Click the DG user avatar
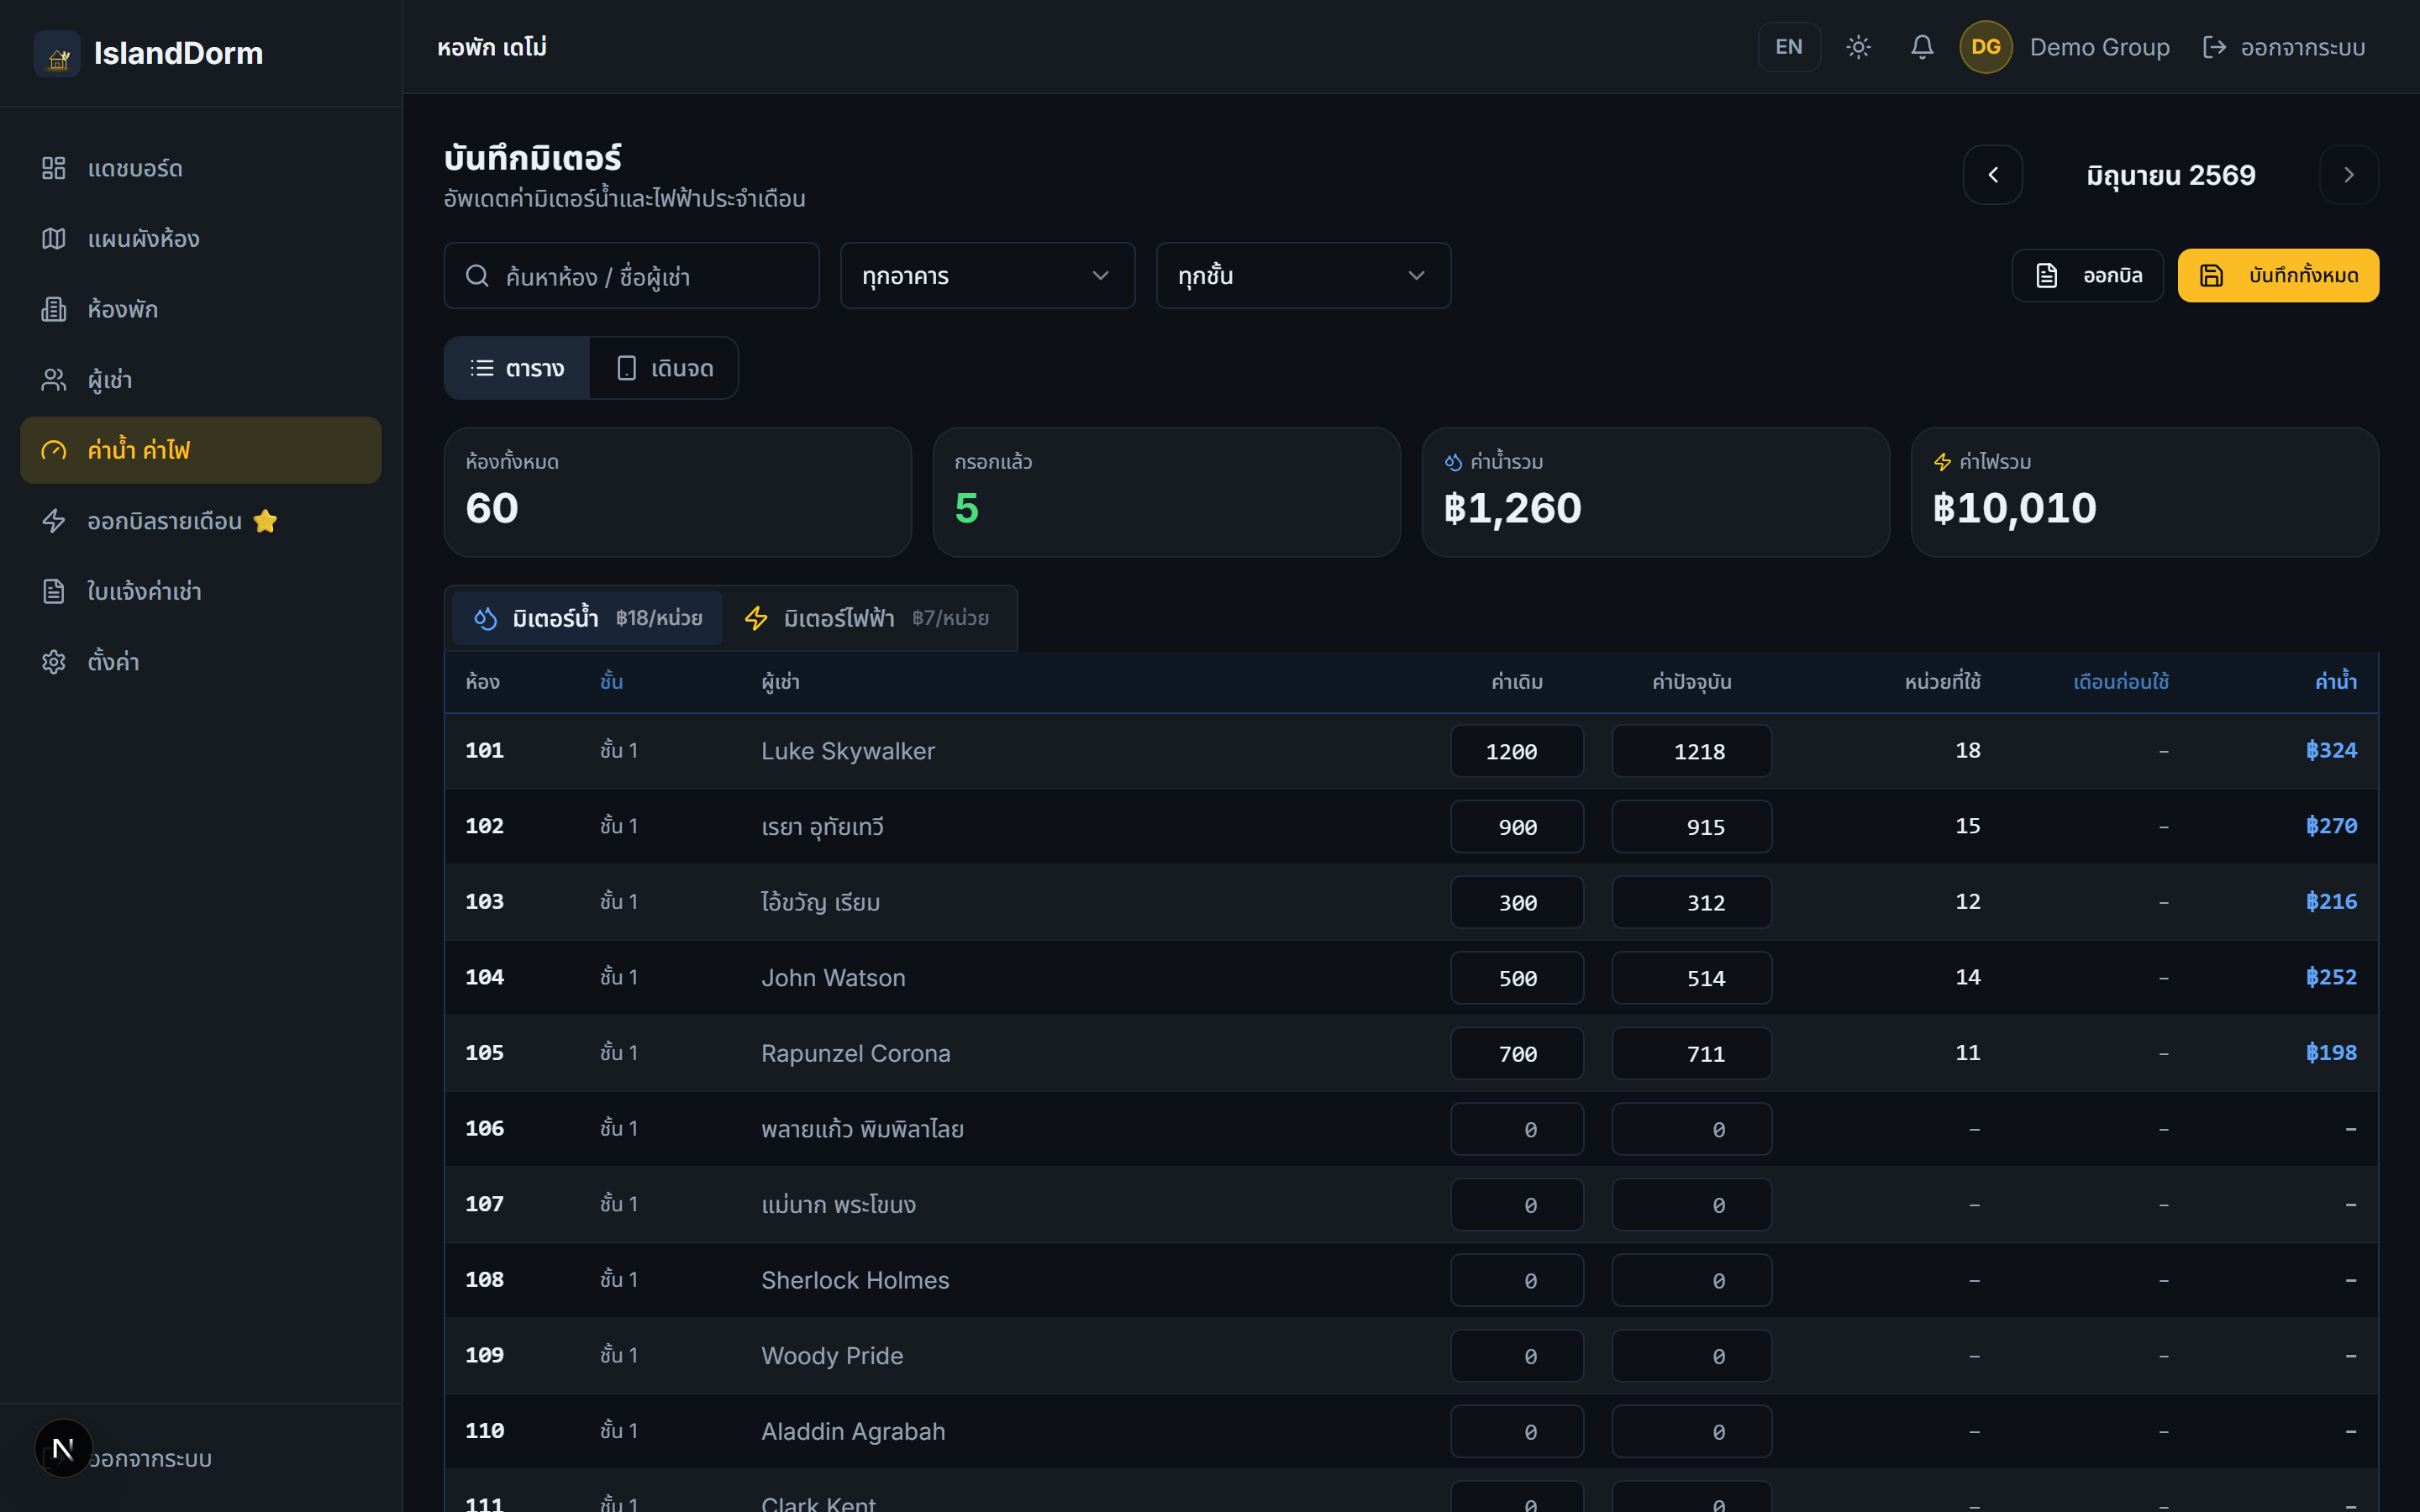Image resolution: width=2420 pixels, height=1512 pixels. point(1985,47)
